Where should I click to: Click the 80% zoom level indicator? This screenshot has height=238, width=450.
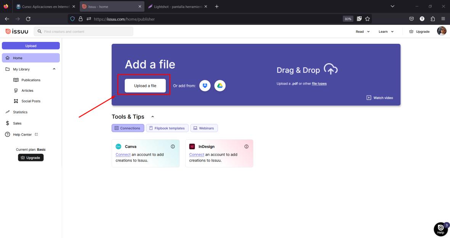point(348,19)
